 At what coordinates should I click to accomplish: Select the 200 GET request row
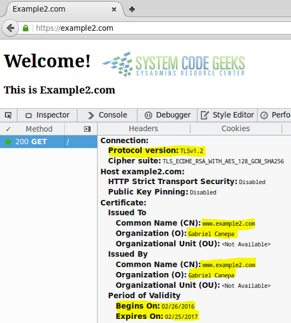tap(49, 142)
